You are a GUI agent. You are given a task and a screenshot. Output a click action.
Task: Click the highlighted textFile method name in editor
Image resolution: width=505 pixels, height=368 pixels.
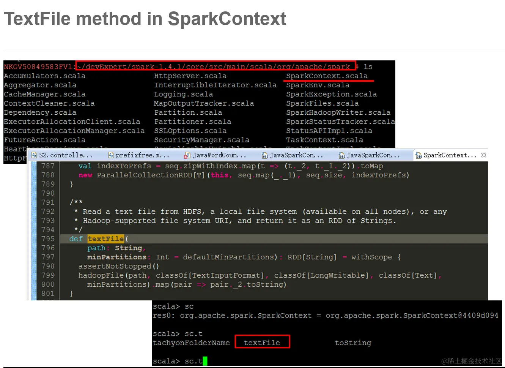tap(105, 239)
